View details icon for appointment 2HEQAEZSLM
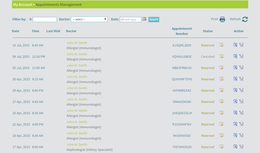The height and width of the screenshot is (153, 260). (235, 113)
